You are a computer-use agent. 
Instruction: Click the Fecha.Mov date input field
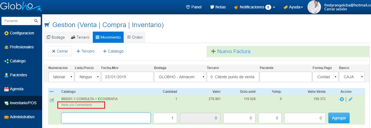(126, 77)
